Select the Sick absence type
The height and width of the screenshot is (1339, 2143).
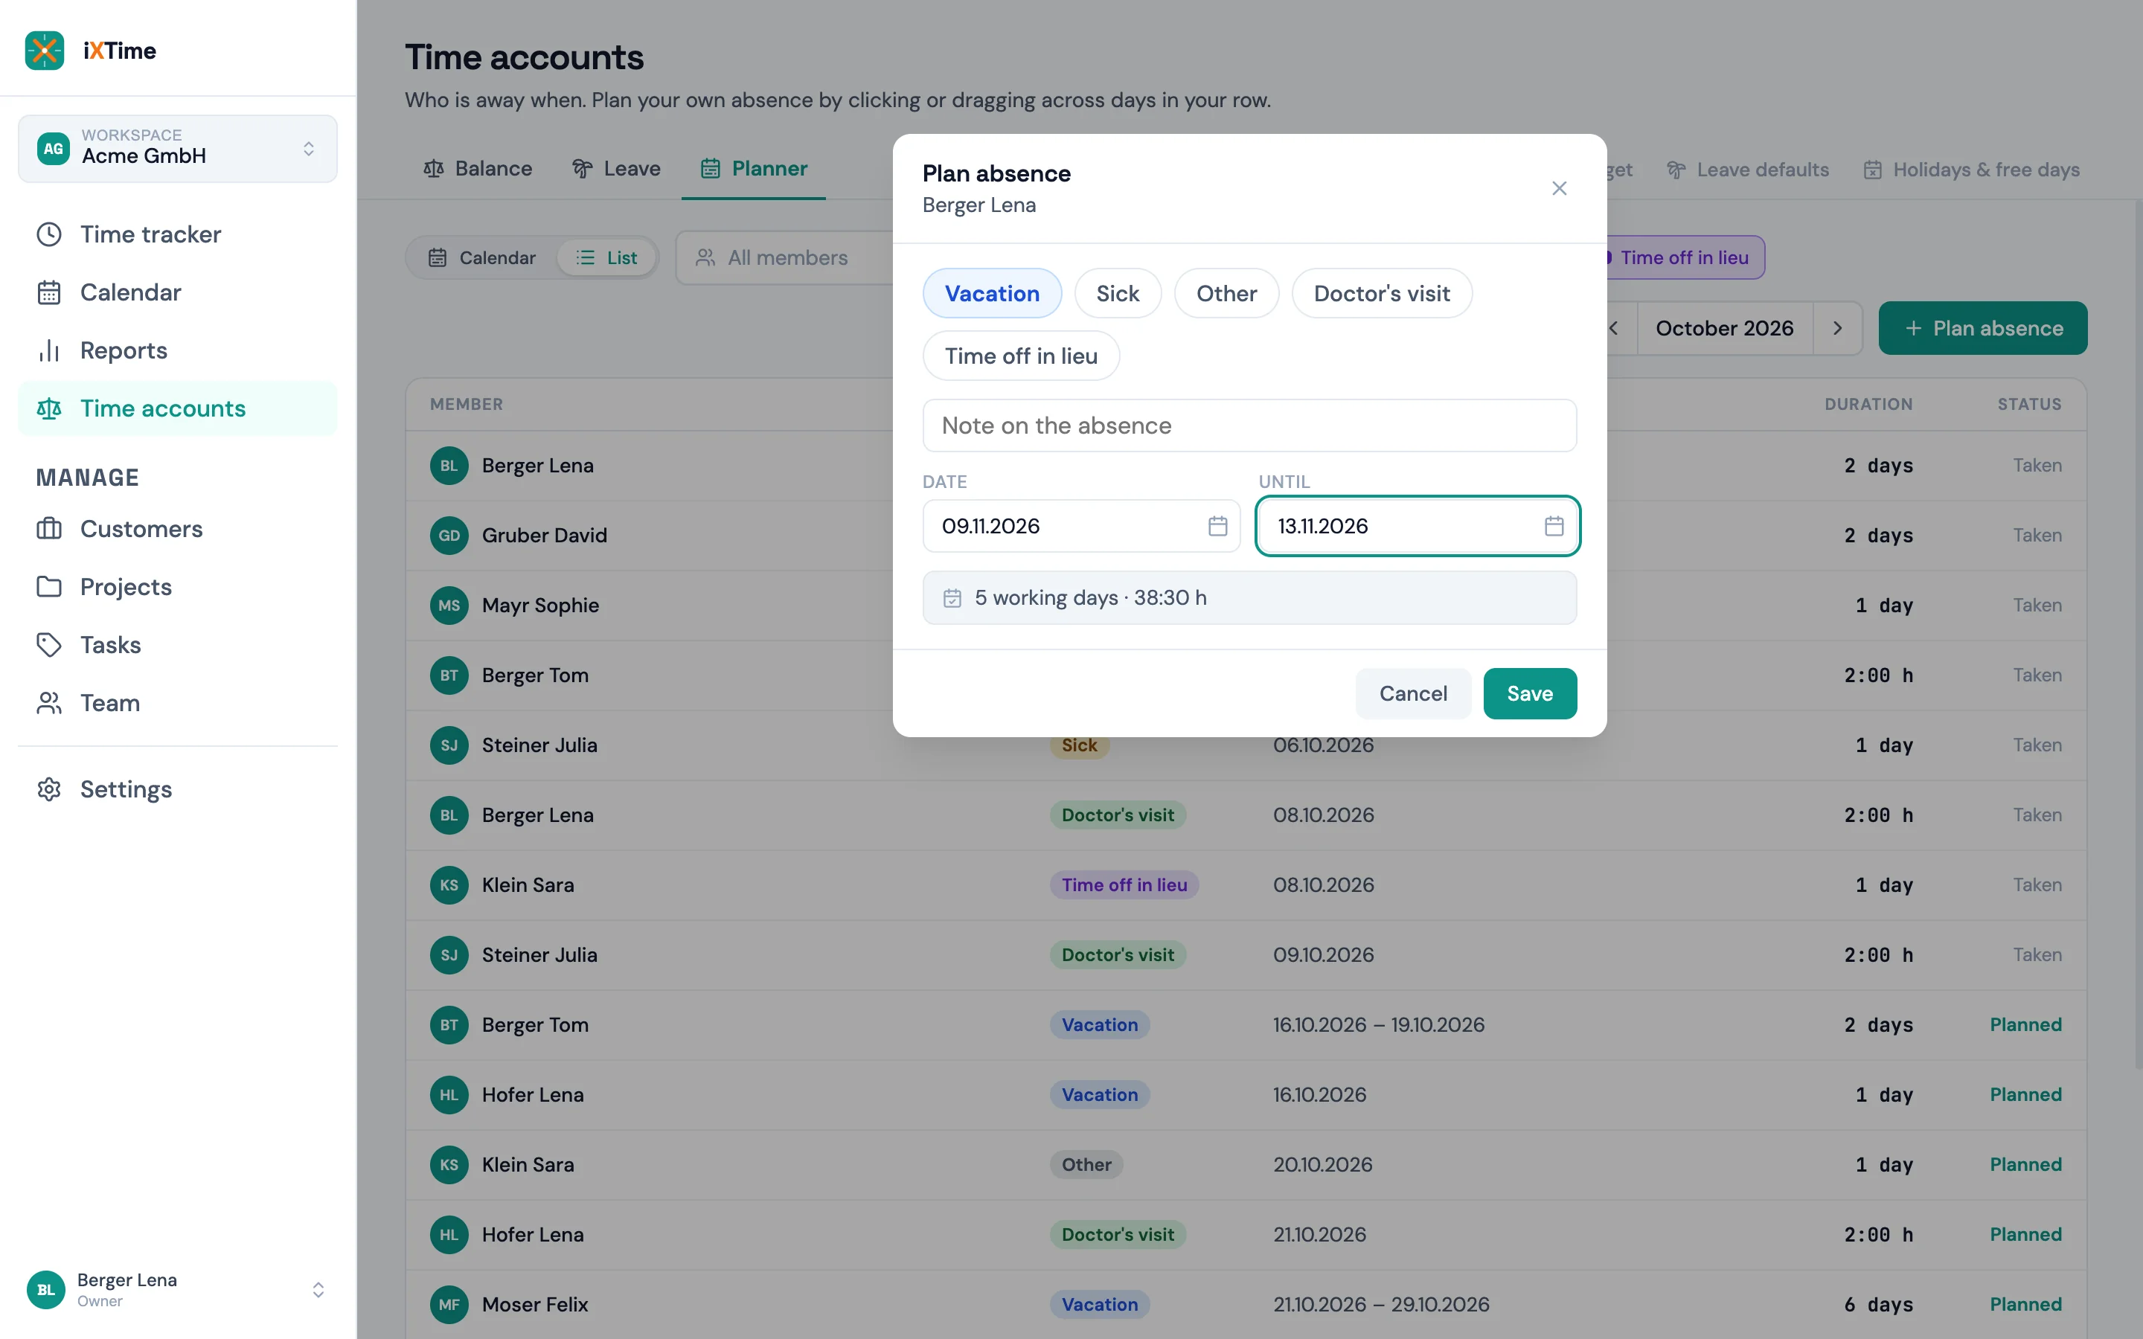click(x=1118, y=293)
